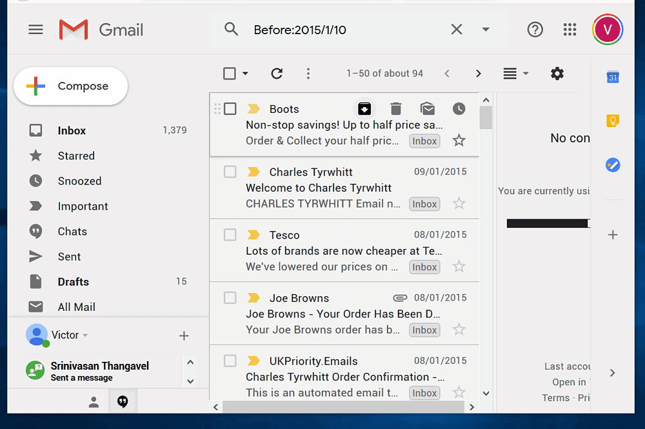Image resolution: width=645 pixels, height=429 pixels.
Task: Click the Compose button
Action: click(70, 86)
